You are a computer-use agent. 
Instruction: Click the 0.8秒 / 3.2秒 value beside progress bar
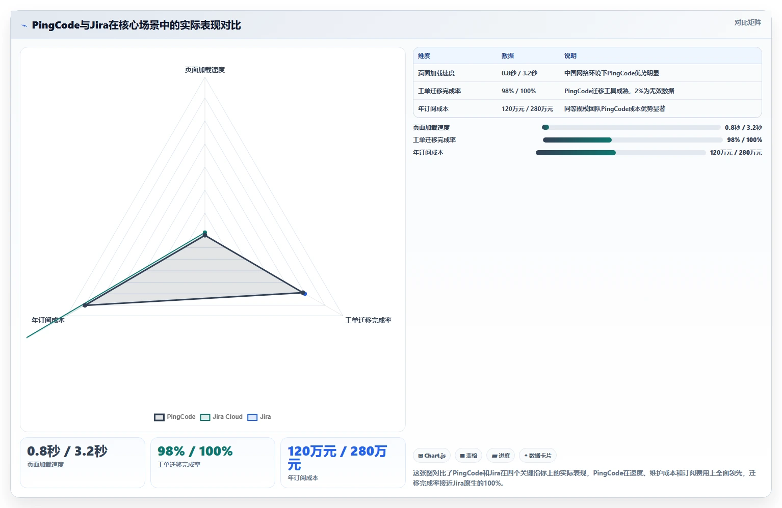pos(743,128)
